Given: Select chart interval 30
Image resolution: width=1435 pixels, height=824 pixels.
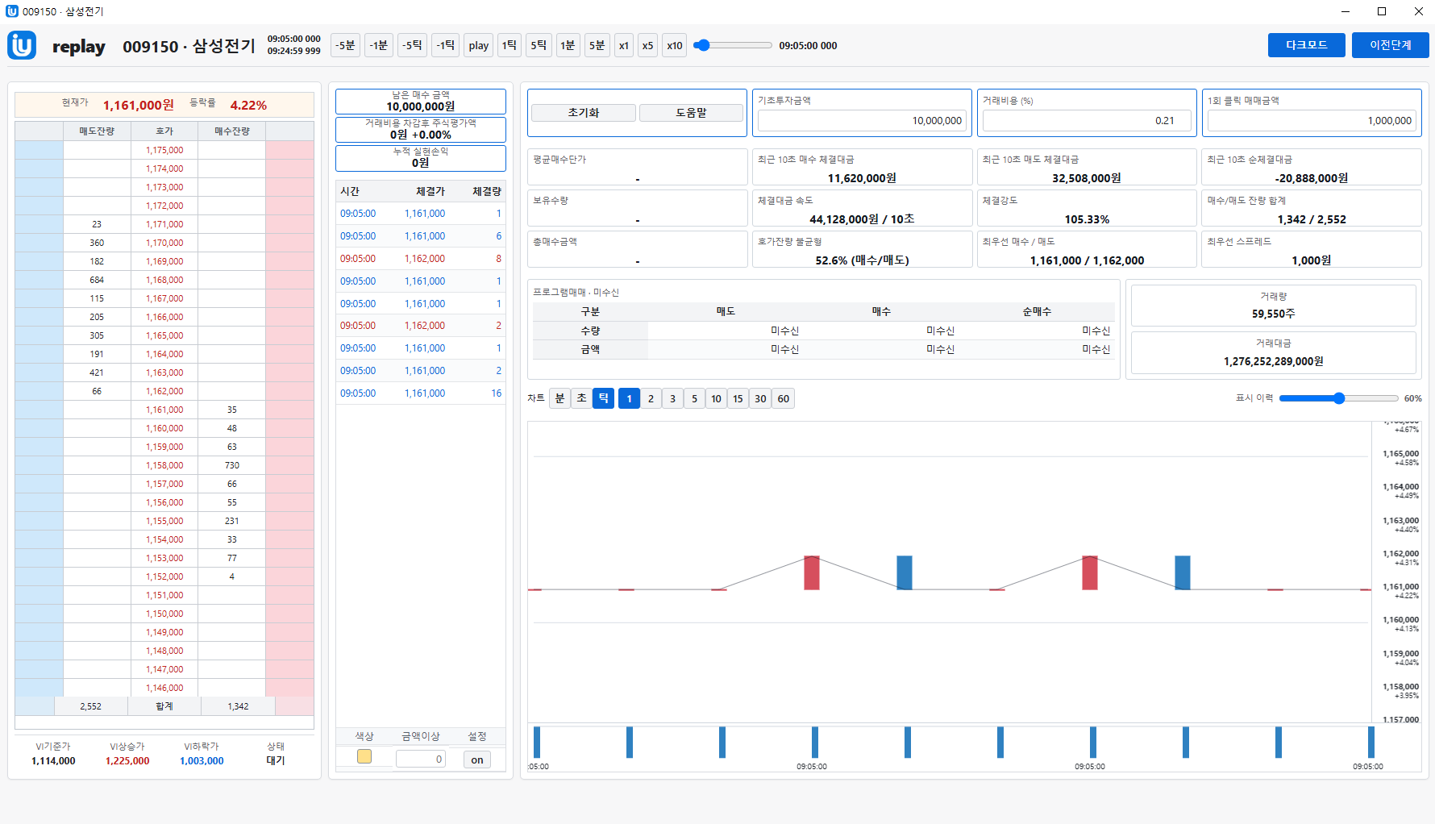Looking at the screenshot, I should coord(761,398).
